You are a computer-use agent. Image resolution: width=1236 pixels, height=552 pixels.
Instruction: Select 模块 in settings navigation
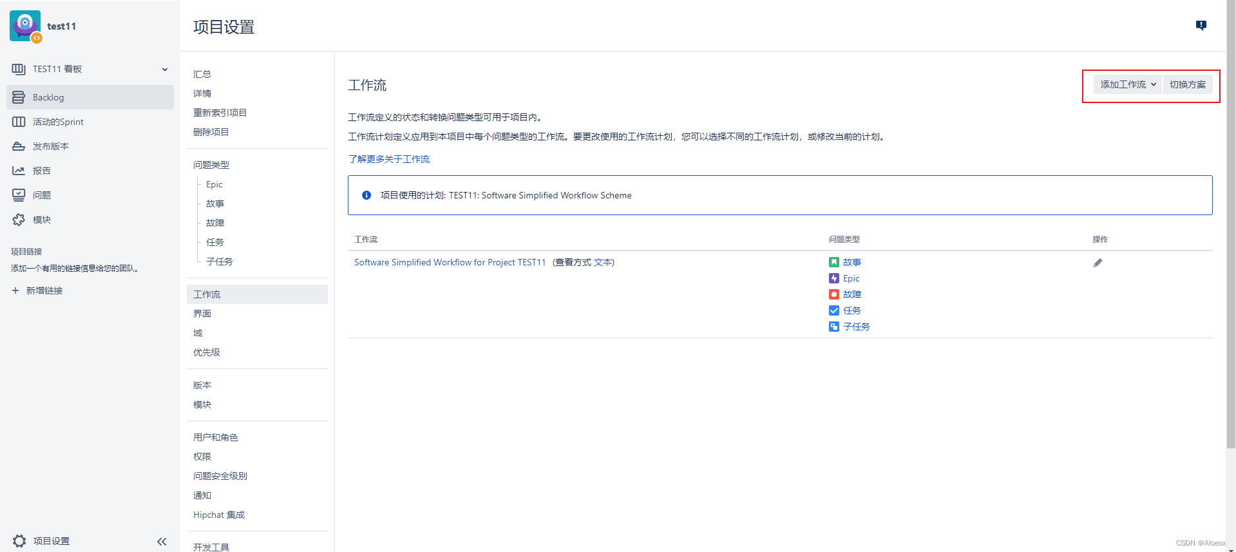[202, 404]
